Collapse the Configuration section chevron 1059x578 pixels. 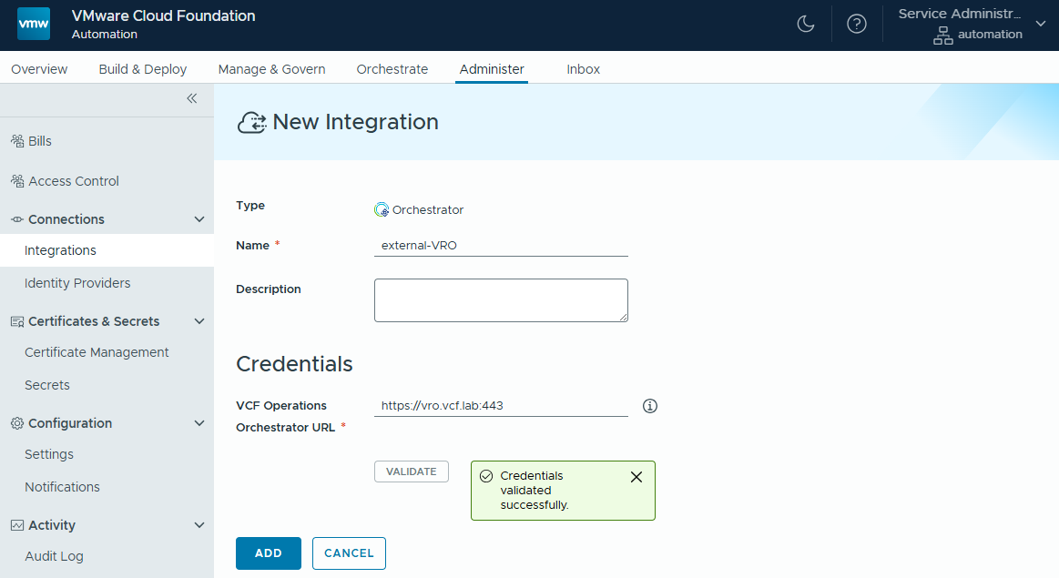coord(199,423)
